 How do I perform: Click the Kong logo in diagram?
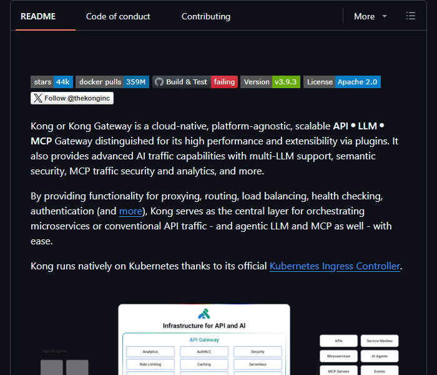pyautogui.click(x=204, y=314)
